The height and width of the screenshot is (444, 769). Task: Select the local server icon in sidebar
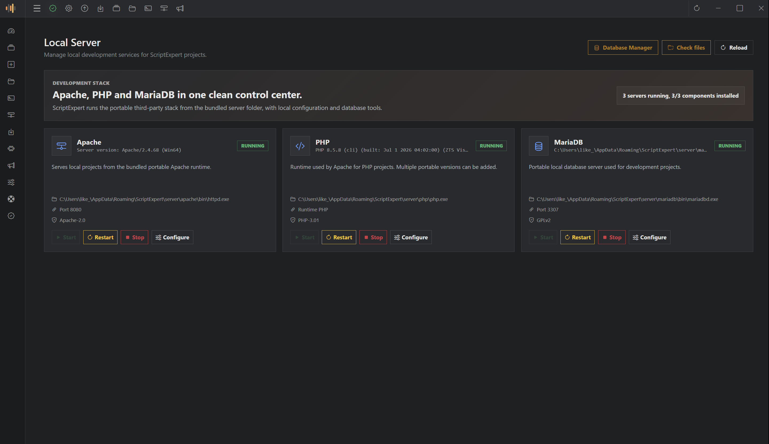11,115
